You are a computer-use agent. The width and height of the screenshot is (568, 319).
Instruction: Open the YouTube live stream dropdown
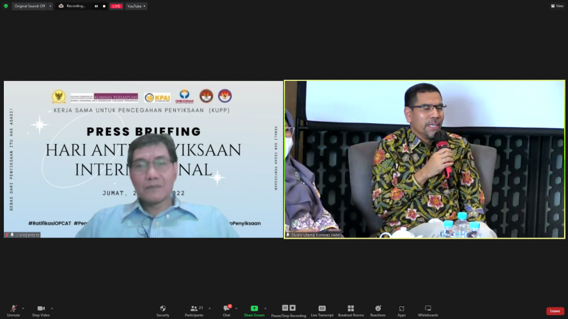136,6
